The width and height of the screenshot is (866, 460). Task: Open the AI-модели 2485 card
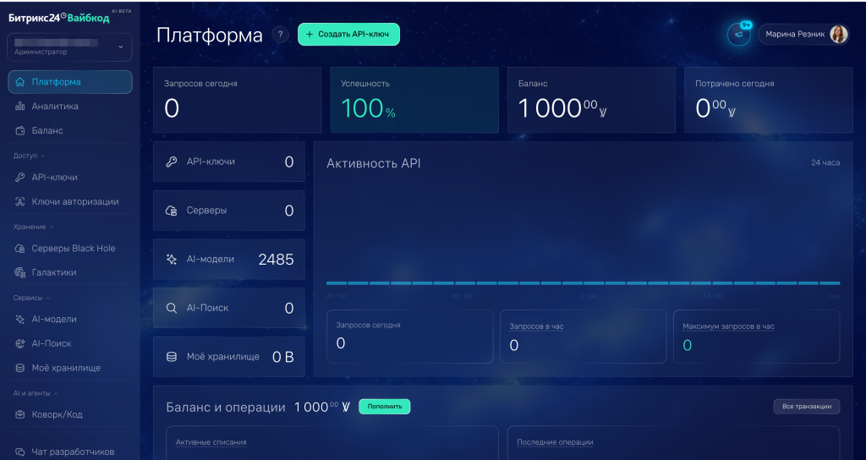pyautogui.click(x=228, y=259)
